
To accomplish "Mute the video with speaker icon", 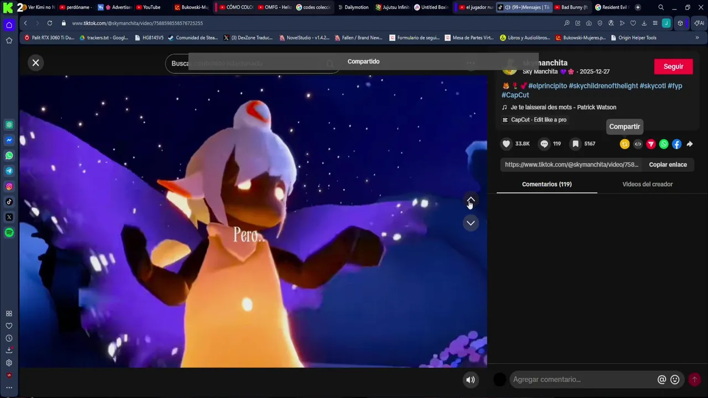I will point(471,380).
